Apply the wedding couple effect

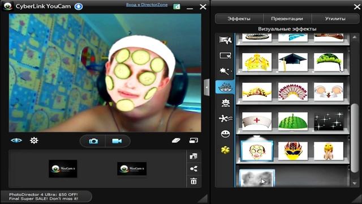(x=329, y=92)
